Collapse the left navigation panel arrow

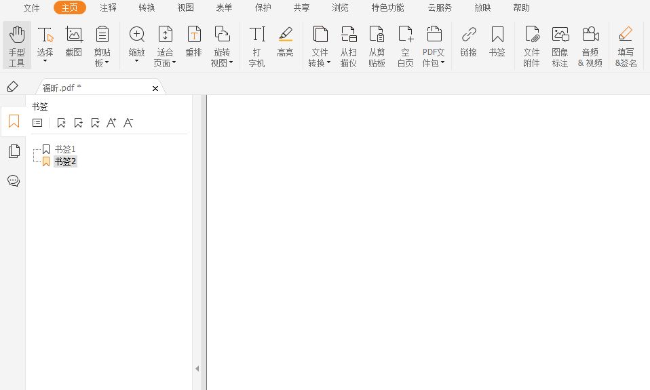click(x=197, y=368)
